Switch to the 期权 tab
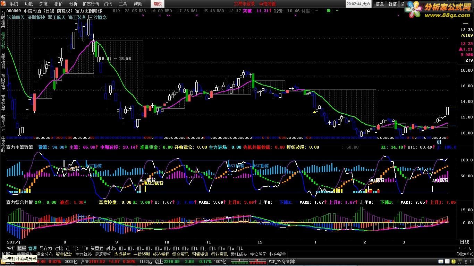The width and height of the screenshot is (474, 266). click(x=158, y=4)
